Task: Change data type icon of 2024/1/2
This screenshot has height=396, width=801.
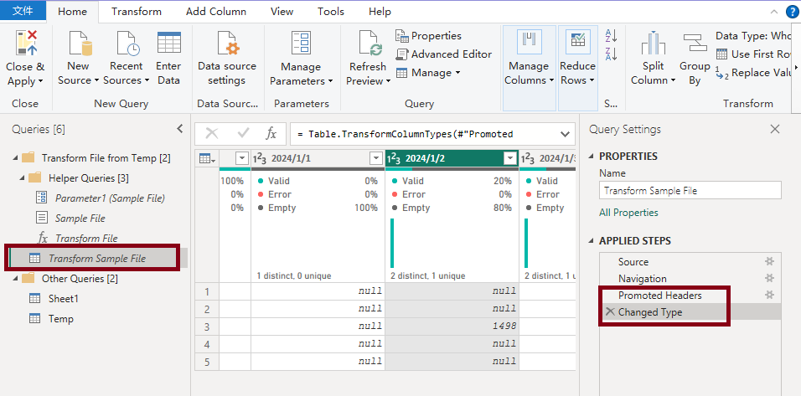Action: coord(393,159)
